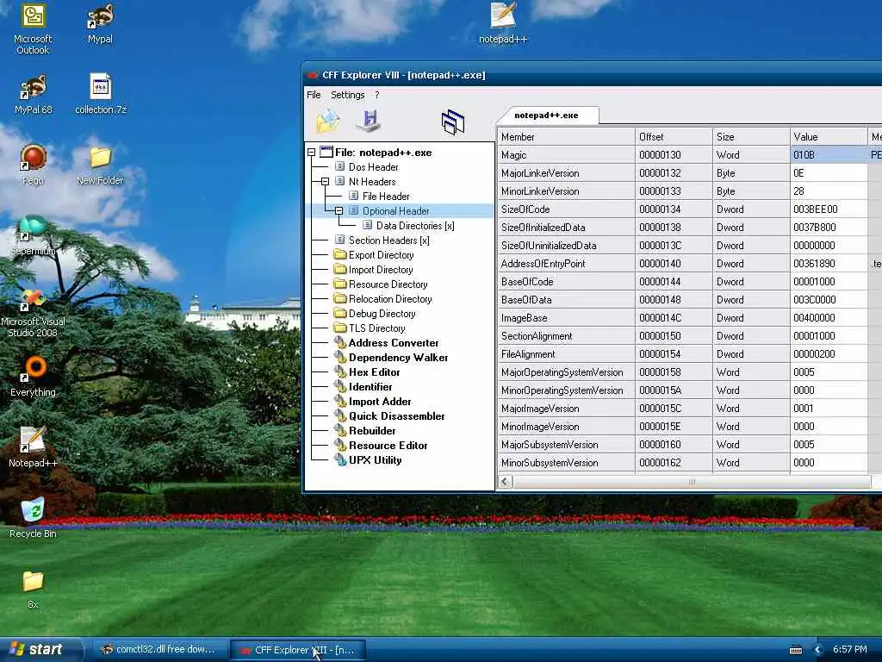Collapse the File: notepad++.exe tree root
Viewport: 882px width, 662px height.
[x=311, y=153]
